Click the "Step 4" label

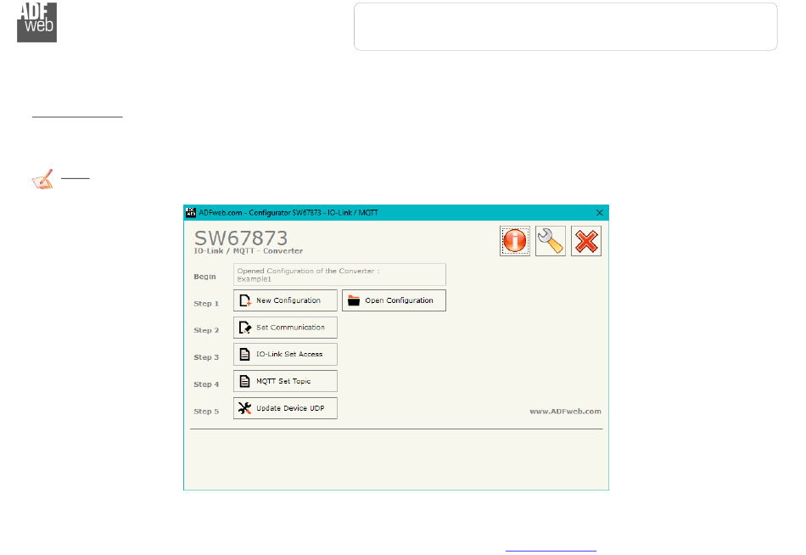pyautogui.click(x=206, y=384)
